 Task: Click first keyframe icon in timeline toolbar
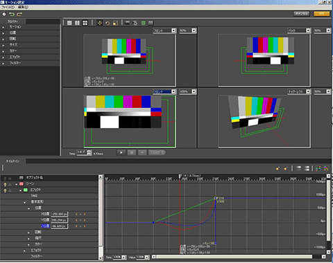277,168
